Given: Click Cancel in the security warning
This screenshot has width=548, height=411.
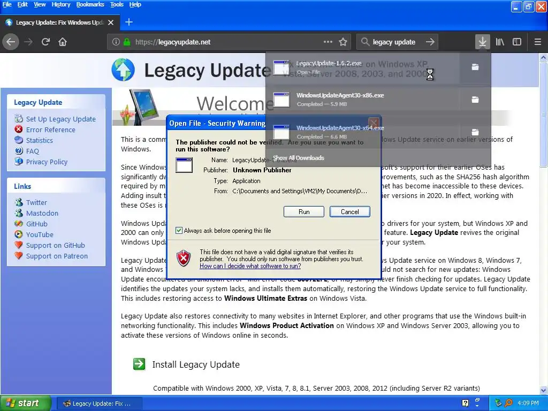Looking at the screenshot, I should pyautogui.click(x=349, y=211).
